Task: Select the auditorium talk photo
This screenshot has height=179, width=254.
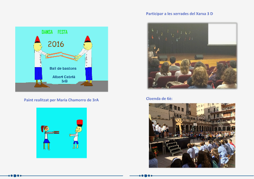Action: coord(192,56)
